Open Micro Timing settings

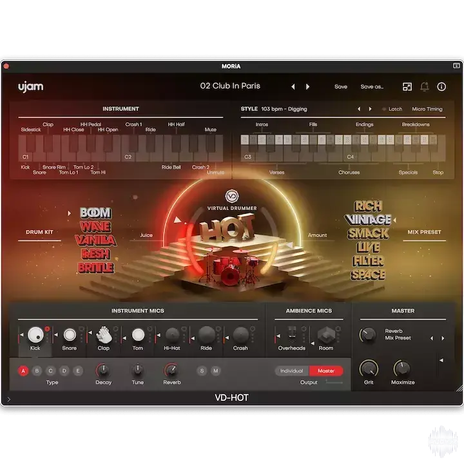point(427,109)
